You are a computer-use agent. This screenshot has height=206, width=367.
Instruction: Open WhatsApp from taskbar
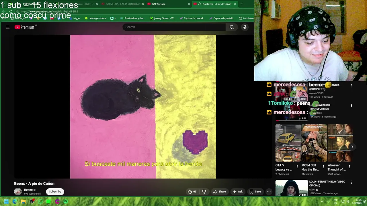(x=40, y=201)
